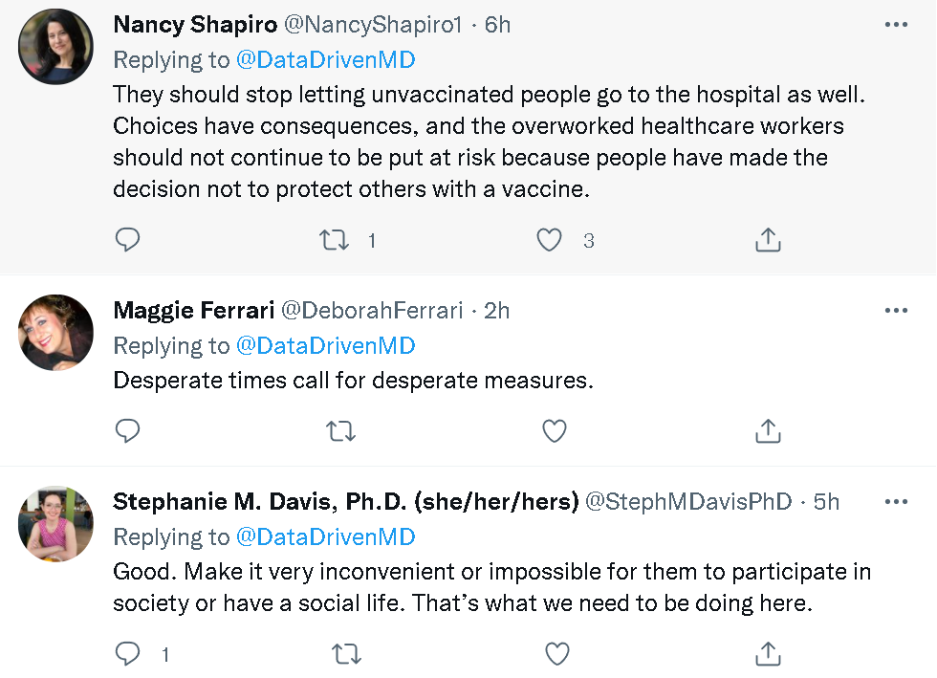View Stephanie M. Davis's profile picture
This screenshot has width=937, height=678.
coord(56,522)
